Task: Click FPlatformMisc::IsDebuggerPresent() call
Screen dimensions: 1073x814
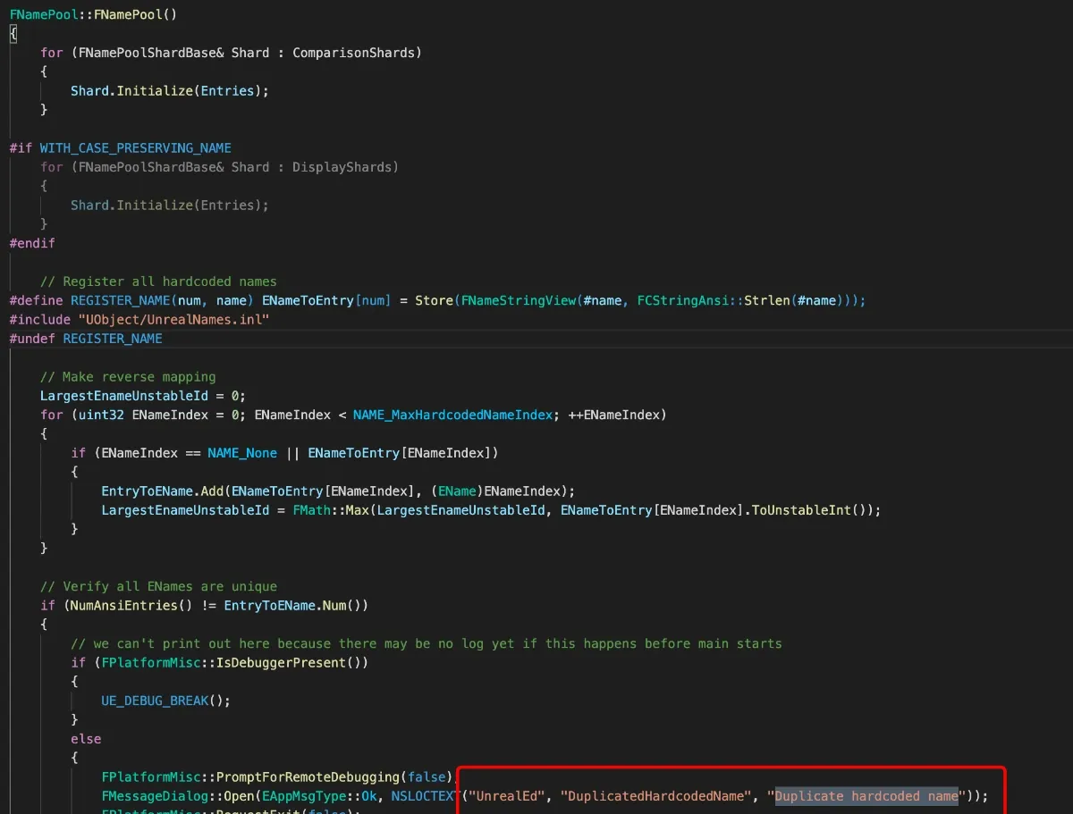Action: 231,662
